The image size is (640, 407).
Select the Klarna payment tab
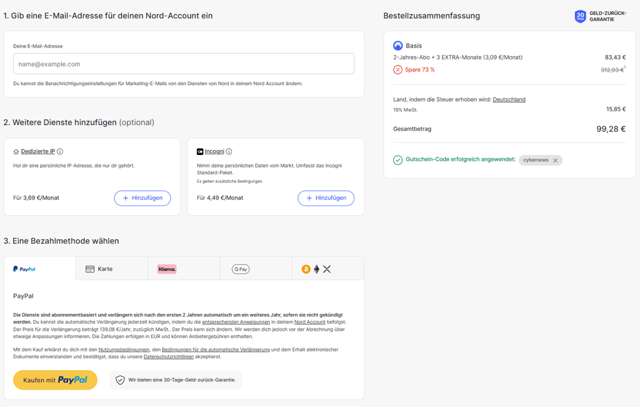point(184,269)
